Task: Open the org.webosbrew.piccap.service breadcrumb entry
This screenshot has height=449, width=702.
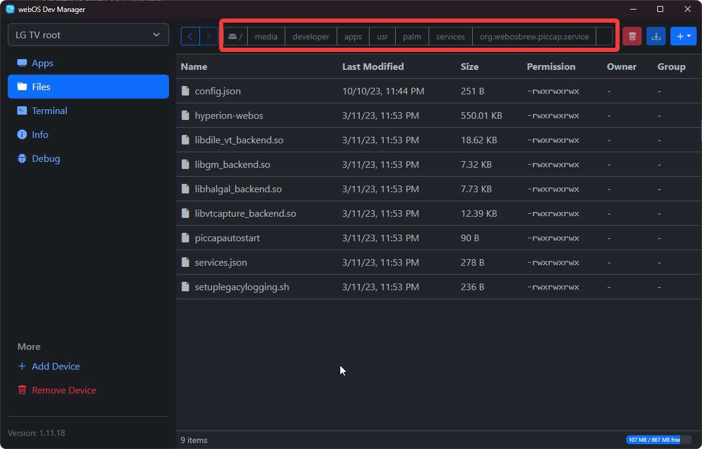Action: (x=534, y=36)
